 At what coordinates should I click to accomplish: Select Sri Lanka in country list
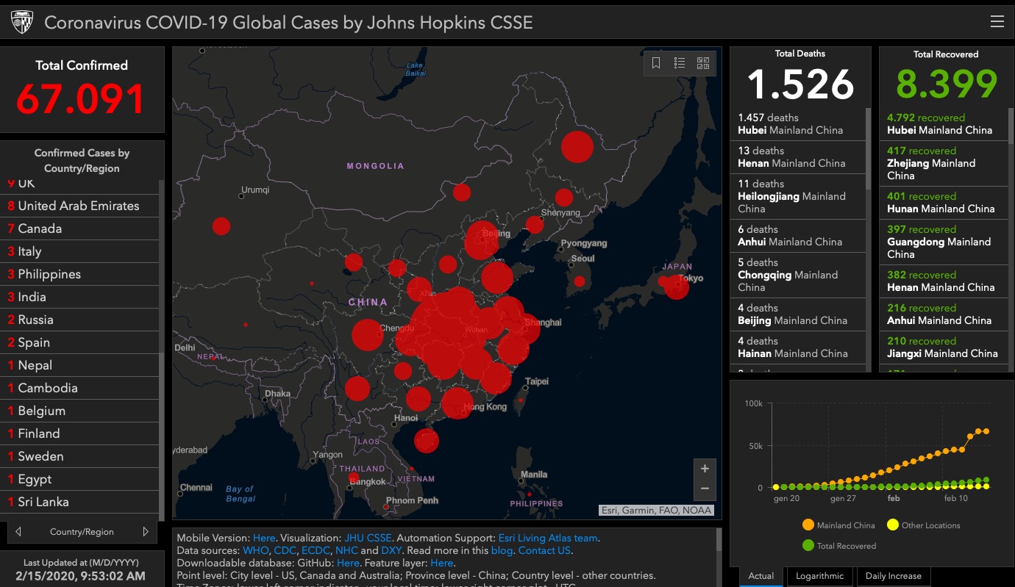coord(79,502)
